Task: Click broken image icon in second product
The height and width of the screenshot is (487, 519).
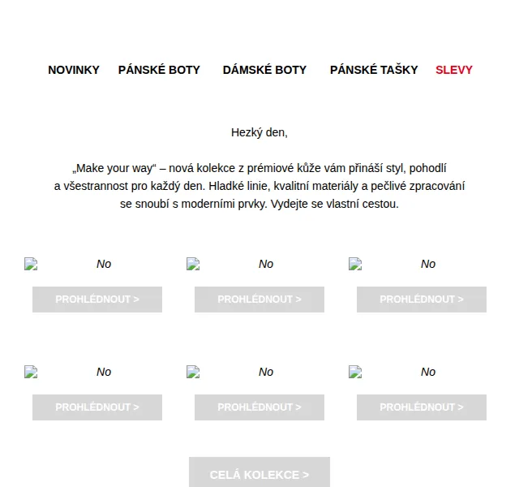Action: click(193, 264)
